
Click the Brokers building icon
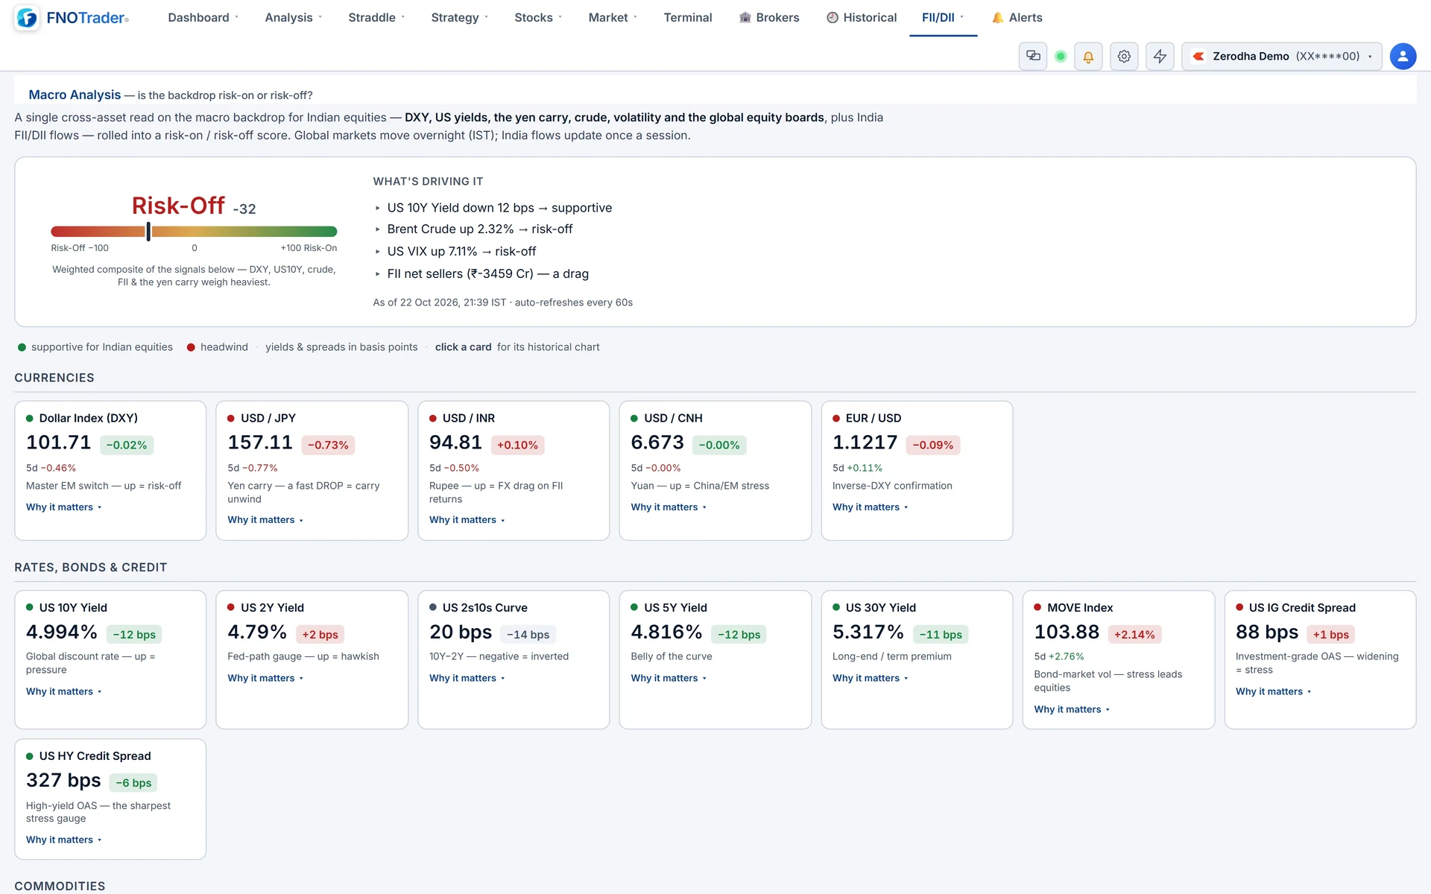(x=745, y=17)
